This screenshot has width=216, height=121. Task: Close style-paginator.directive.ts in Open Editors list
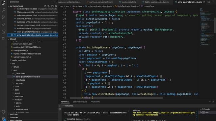coord(12,35)
